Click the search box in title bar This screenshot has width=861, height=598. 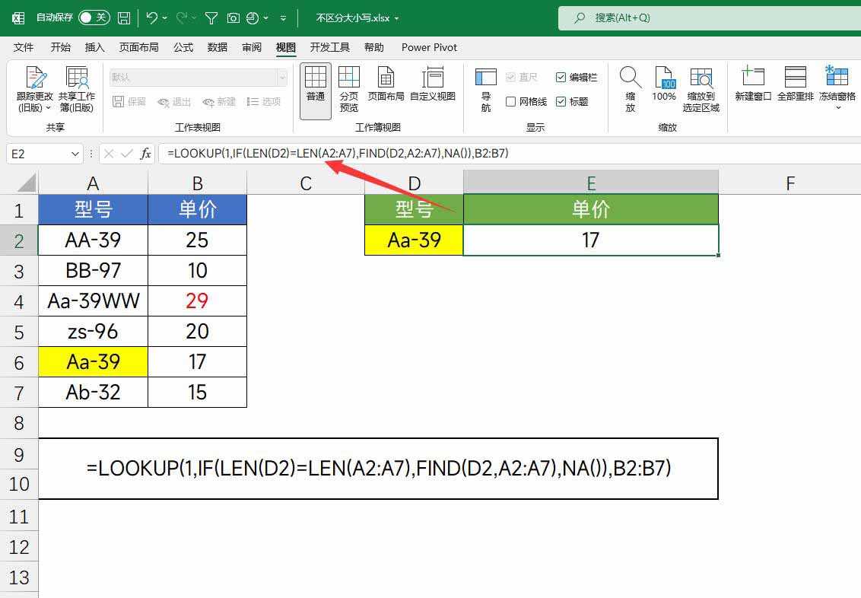tap(707, 17)
